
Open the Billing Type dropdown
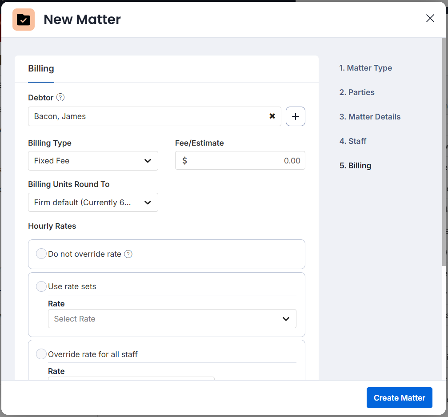(93, 161)
